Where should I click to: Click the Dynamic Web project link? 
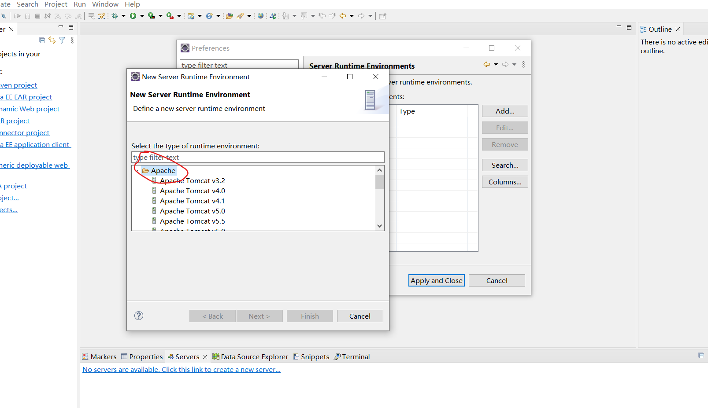tap(30, 109)
